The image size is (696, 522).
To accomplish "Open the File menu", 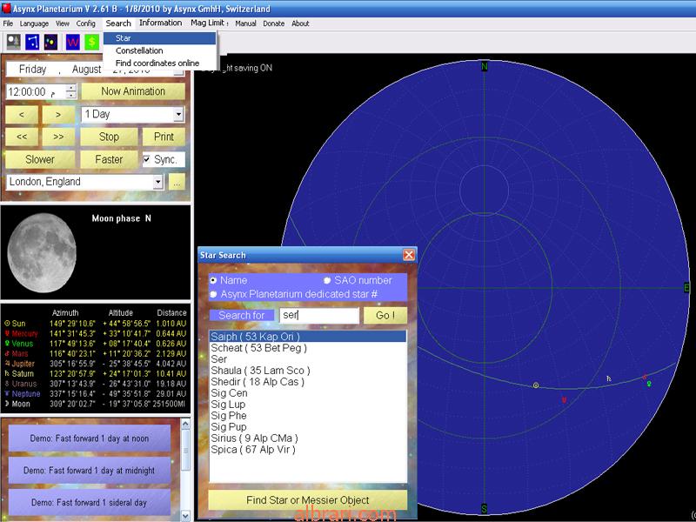I will pyautogui.click(x=8, y=23).
